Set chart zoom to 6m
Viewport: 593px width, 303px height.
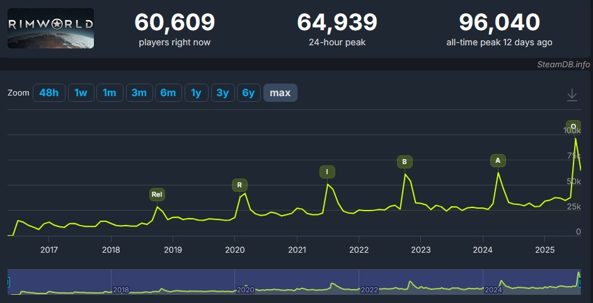[168, 93]
